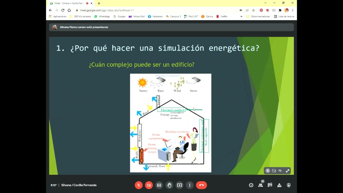Open the '000 Mis accesos' bookmark folder
This screenshot has width=343, height=193.
point(80,16)
